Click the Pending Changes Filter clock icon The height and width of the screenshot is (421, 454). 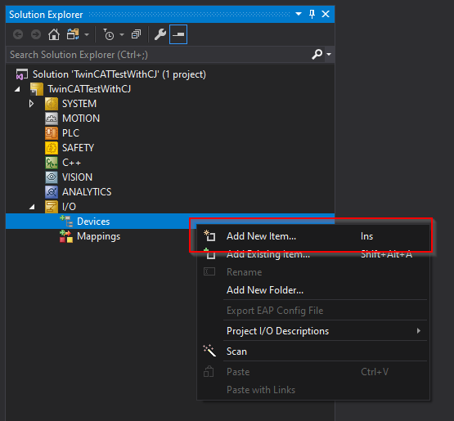pyautogui.click(x=109, y=34)
